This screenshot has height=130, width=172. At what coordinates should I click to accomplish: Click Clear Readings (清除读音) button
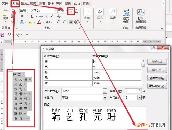[x=157, y=78]
